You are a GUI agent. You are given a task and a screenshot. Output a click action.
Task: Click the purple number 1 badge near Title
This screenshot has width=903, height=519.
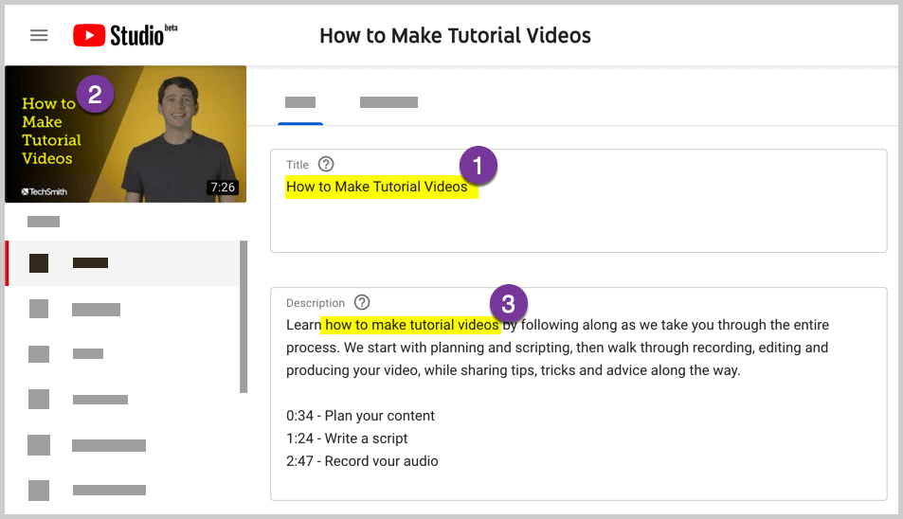pyautogui.click(x=479, y=166)
